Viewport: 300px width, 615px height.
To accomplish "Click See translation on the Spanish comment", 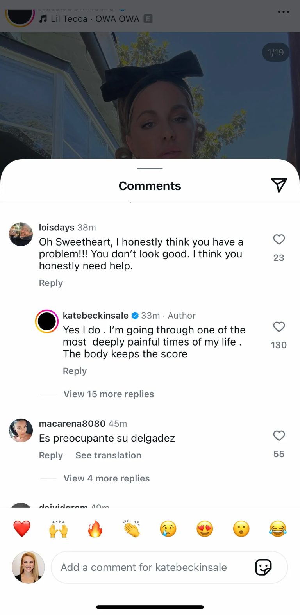I will point(108,455).
